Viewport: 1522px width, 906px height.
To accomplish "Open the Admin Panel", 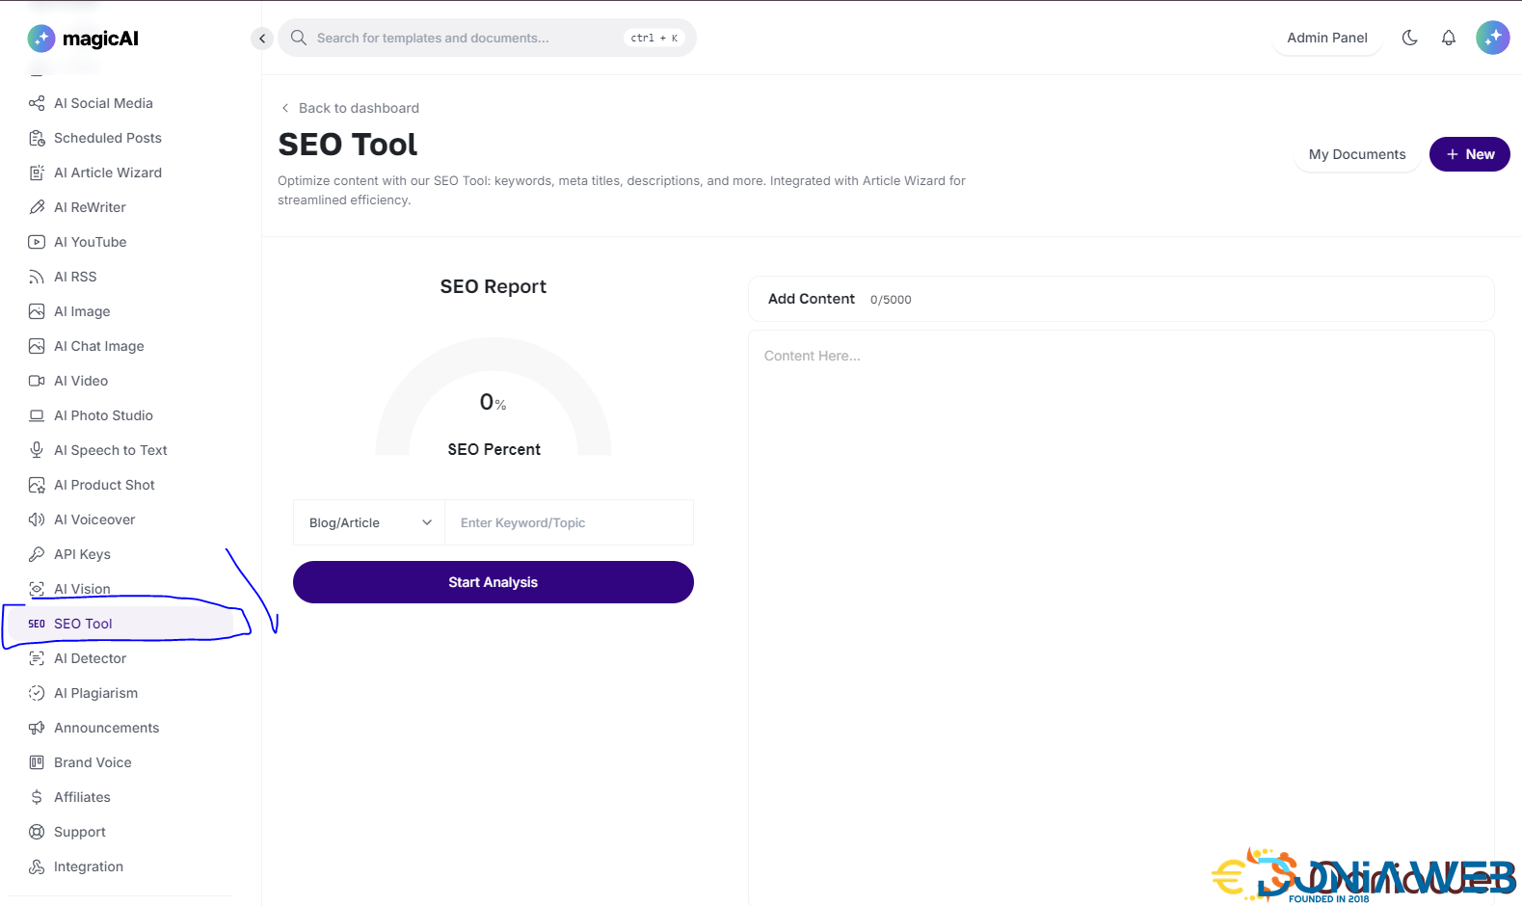I will tap(1326, 38).
